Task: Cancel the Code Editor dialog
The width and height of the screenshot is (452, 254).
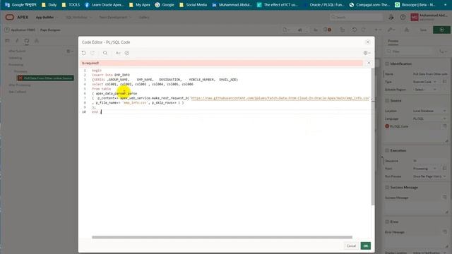Action: click(351, 246)
